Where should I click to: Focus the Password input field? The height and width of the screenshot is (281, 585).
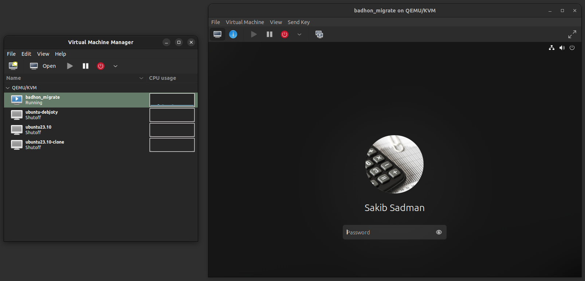394,232
